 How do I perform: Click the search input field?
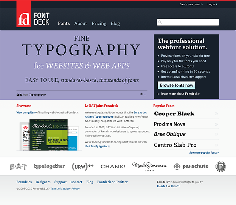[x=188, y=22]
